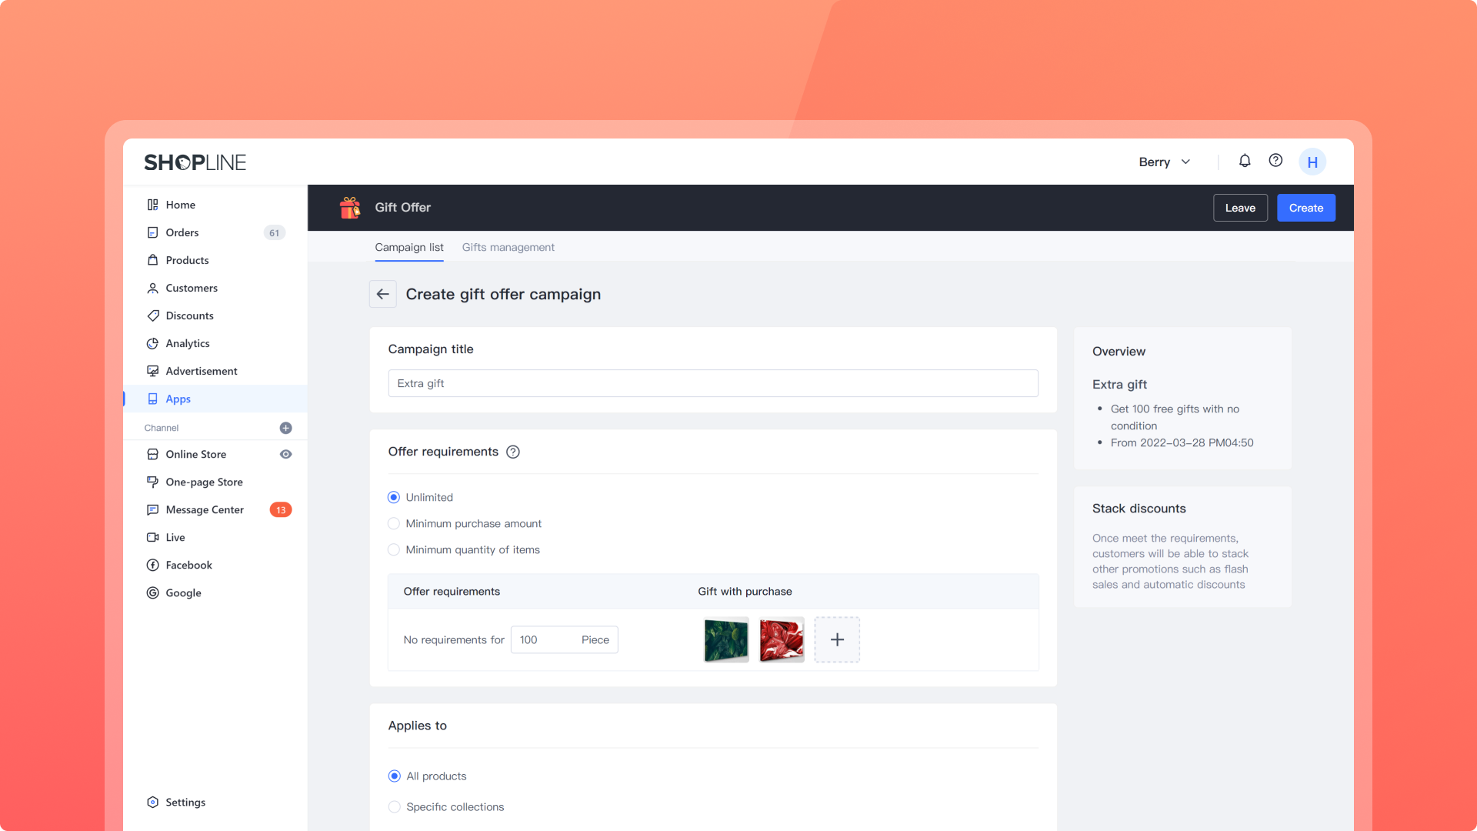
Task: Select the Minimum purchase amount option
Action: 394,523
